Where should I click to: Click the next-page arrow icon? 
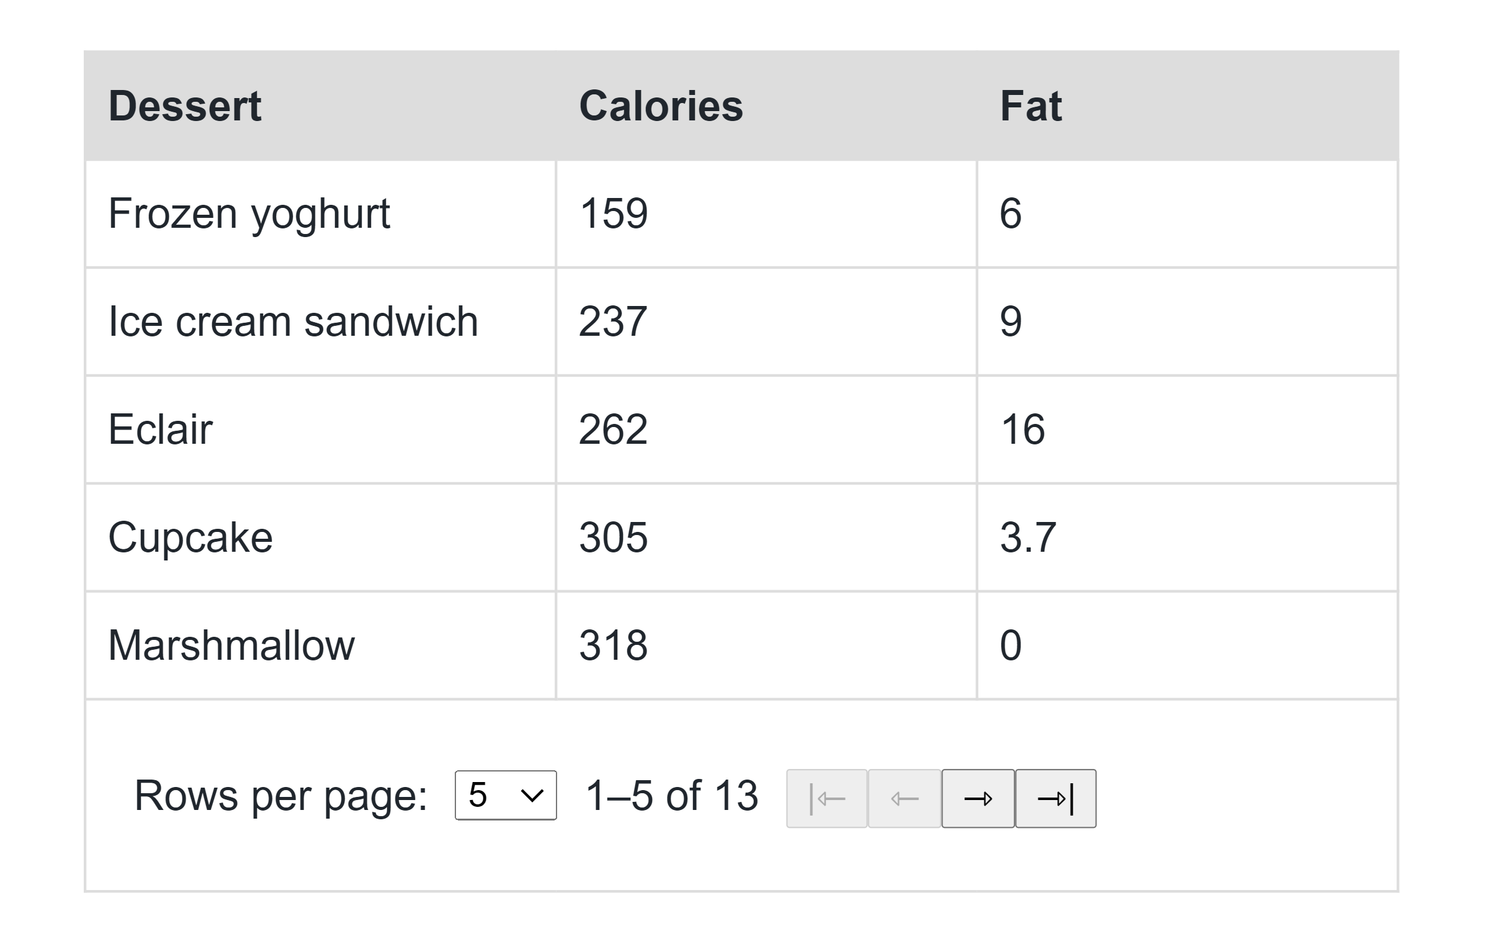[977, 798]
